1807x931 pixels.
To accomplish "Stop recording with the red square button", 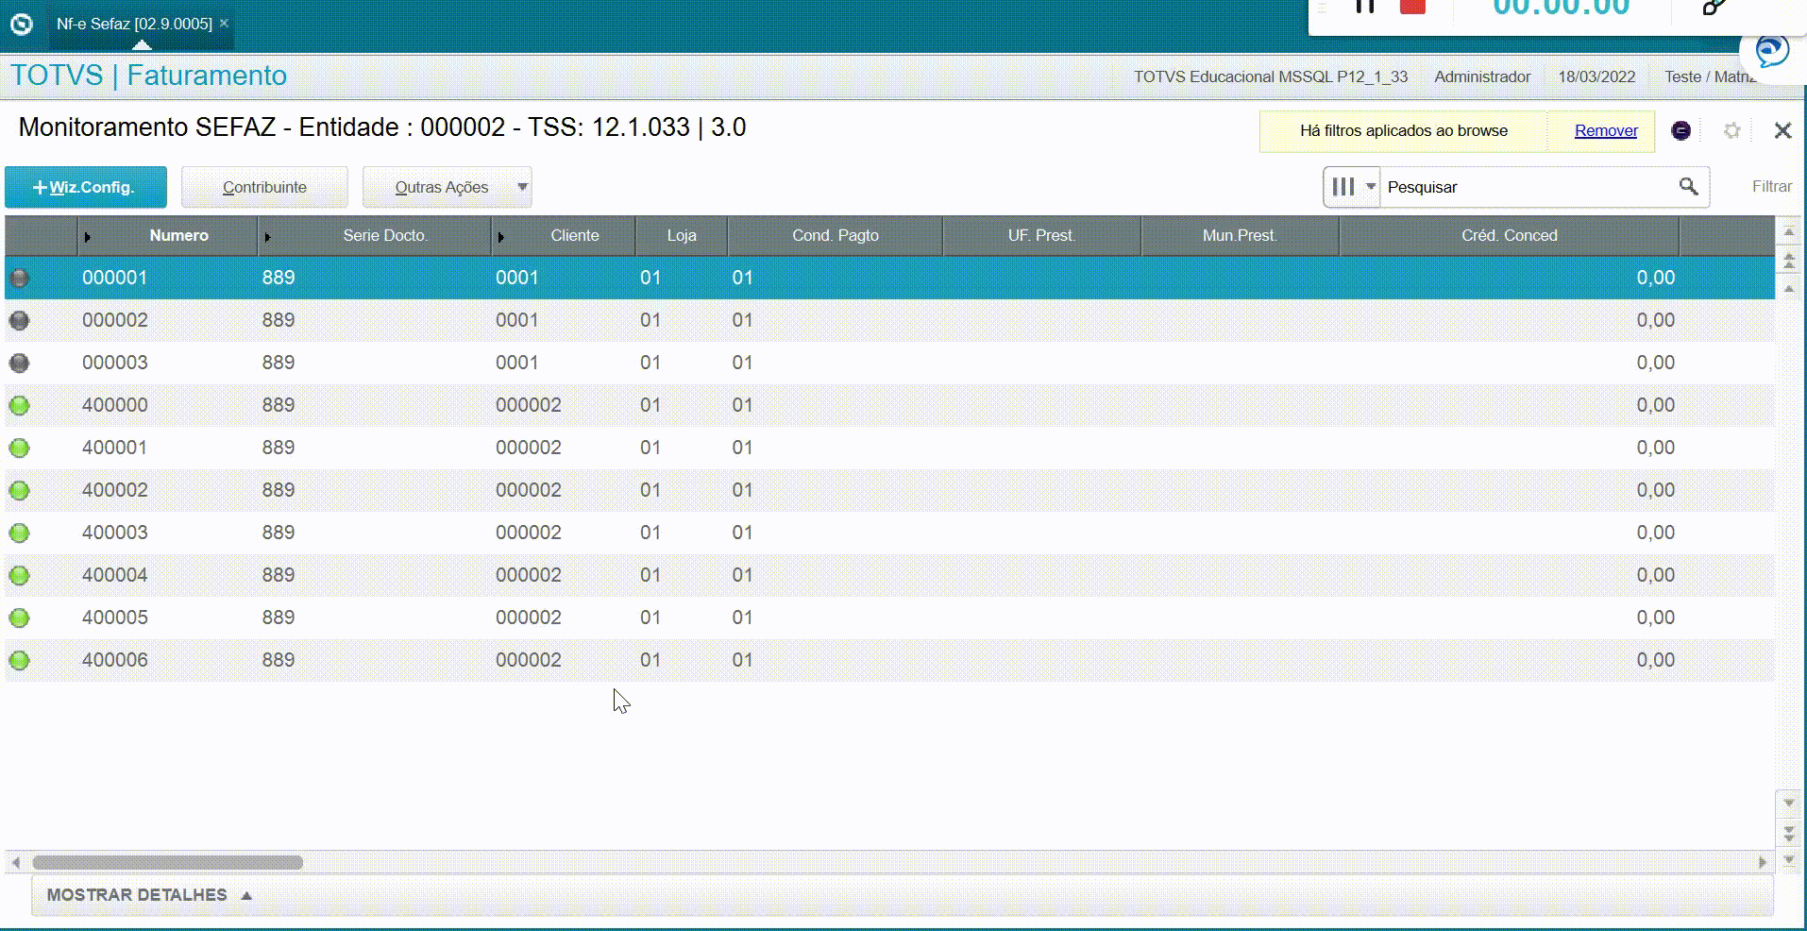I will click(1412, 7).
